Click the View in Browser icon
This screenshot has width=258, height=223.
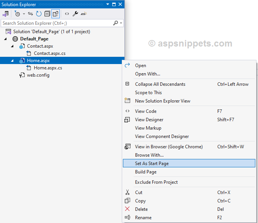(x=127, y=146)
